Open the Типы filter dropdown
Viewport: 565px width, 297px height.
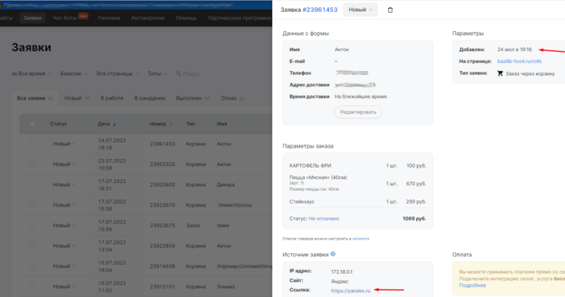[157, 73]
